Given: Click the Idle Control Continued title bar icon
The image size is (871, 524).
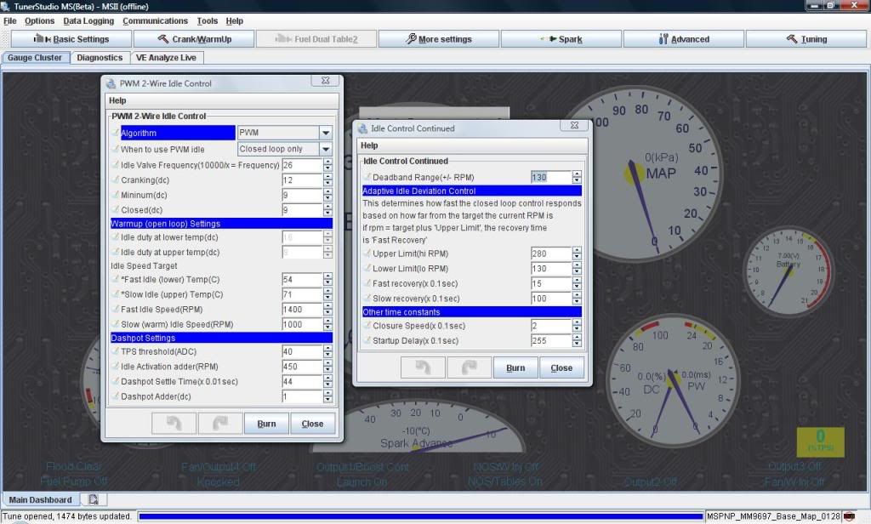Looking at the screenshot, I should [362, 128].
